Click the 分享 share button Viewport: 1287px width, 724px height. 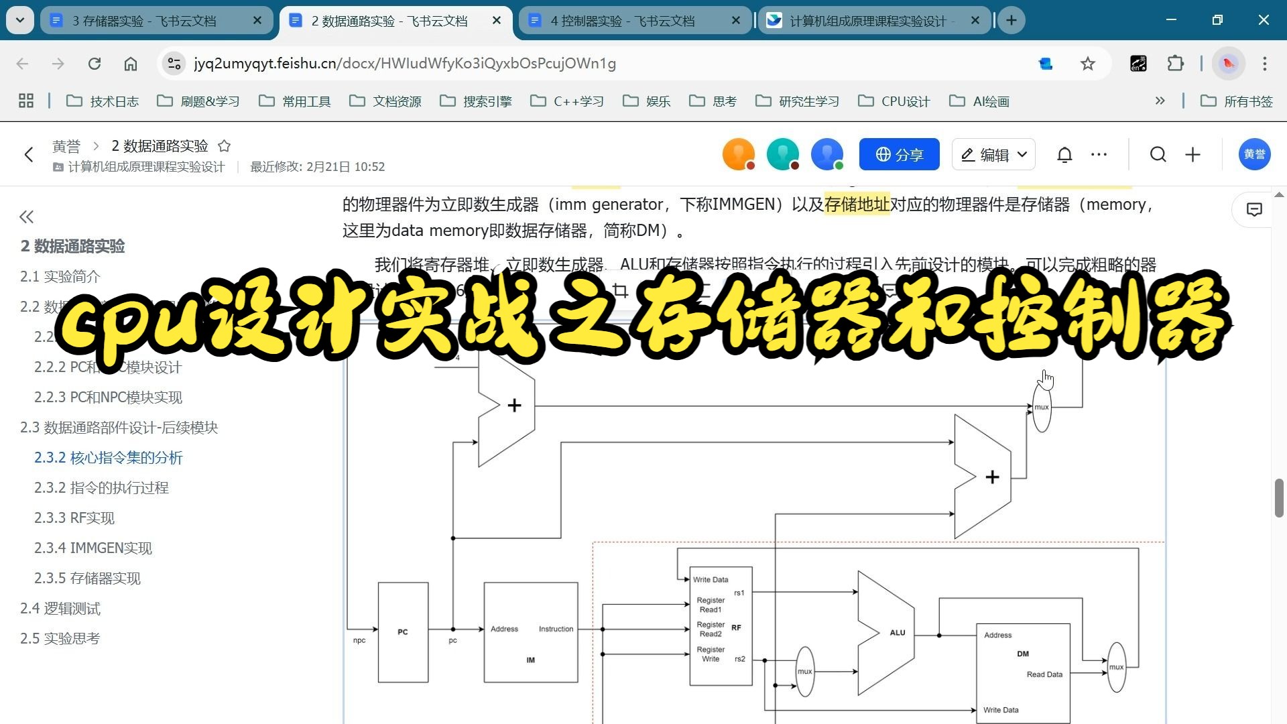point(899,154)
